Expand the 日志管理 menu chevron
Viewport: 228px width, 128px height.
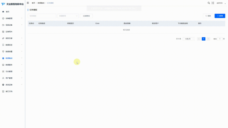(x=22, y=71)
